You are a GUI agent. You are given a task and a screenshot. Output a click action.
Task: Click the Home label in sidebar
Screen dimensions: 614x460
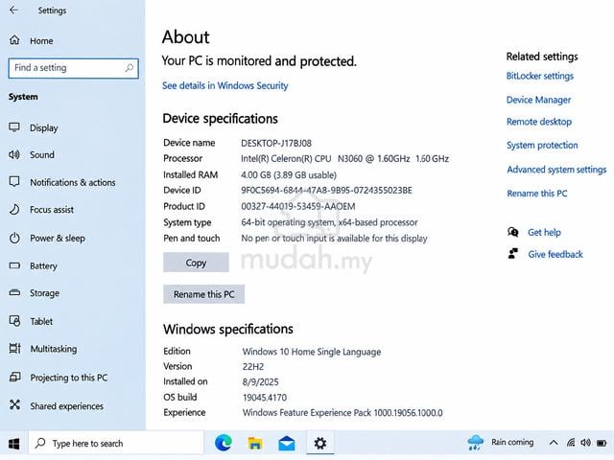(x=41, y=40)
